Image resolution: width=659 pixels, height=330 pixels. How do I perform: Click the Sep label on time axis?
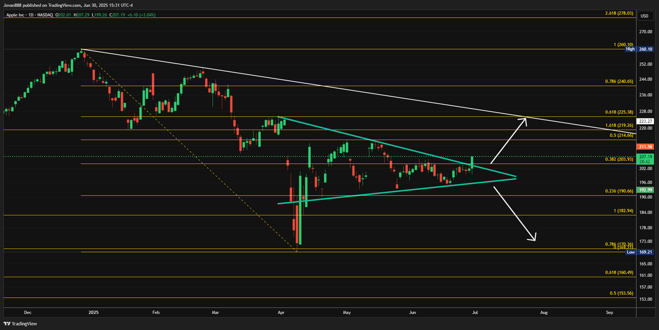(609, 312)
